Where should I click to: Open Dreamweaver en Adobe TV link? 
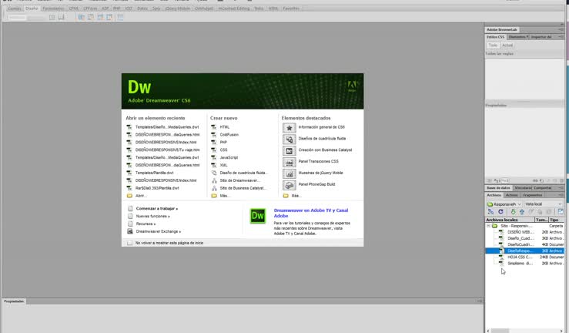[x=310, y=213]
